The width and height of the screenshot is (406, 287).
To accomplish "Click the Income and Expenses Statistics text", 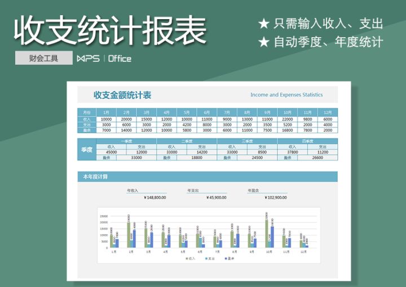I will (286, 95).
